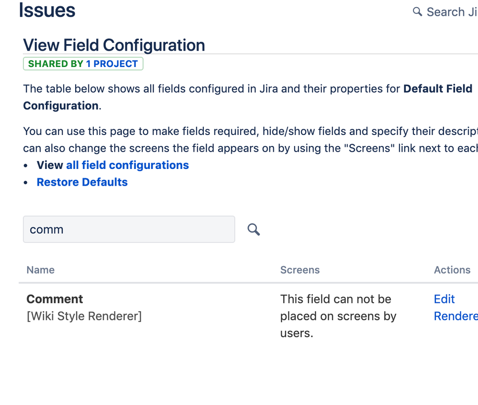Image resolution: width=478 pixels, height=405 pixels.
Task: Click the View Field Configuration heading
Action: coord(114,45)
